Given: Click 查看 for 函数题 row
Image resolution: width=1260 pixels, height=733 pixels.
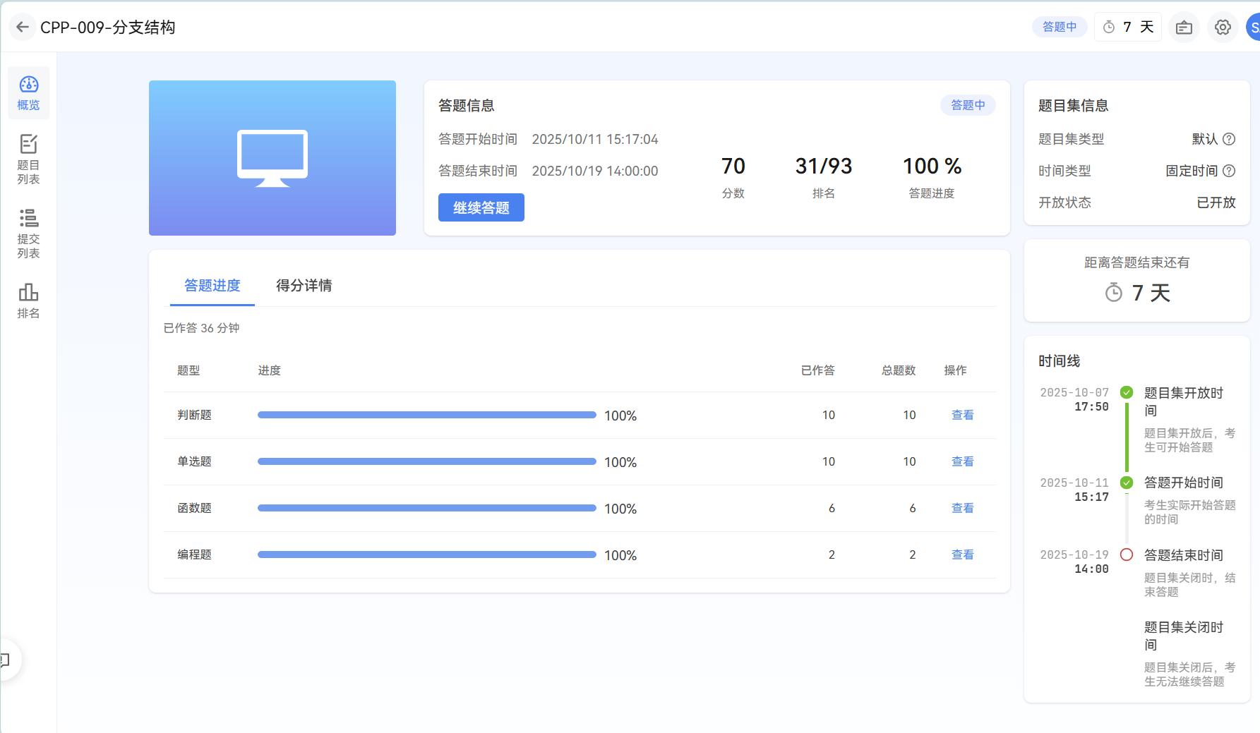Looking at the screenshot, I should click(963, 508).
